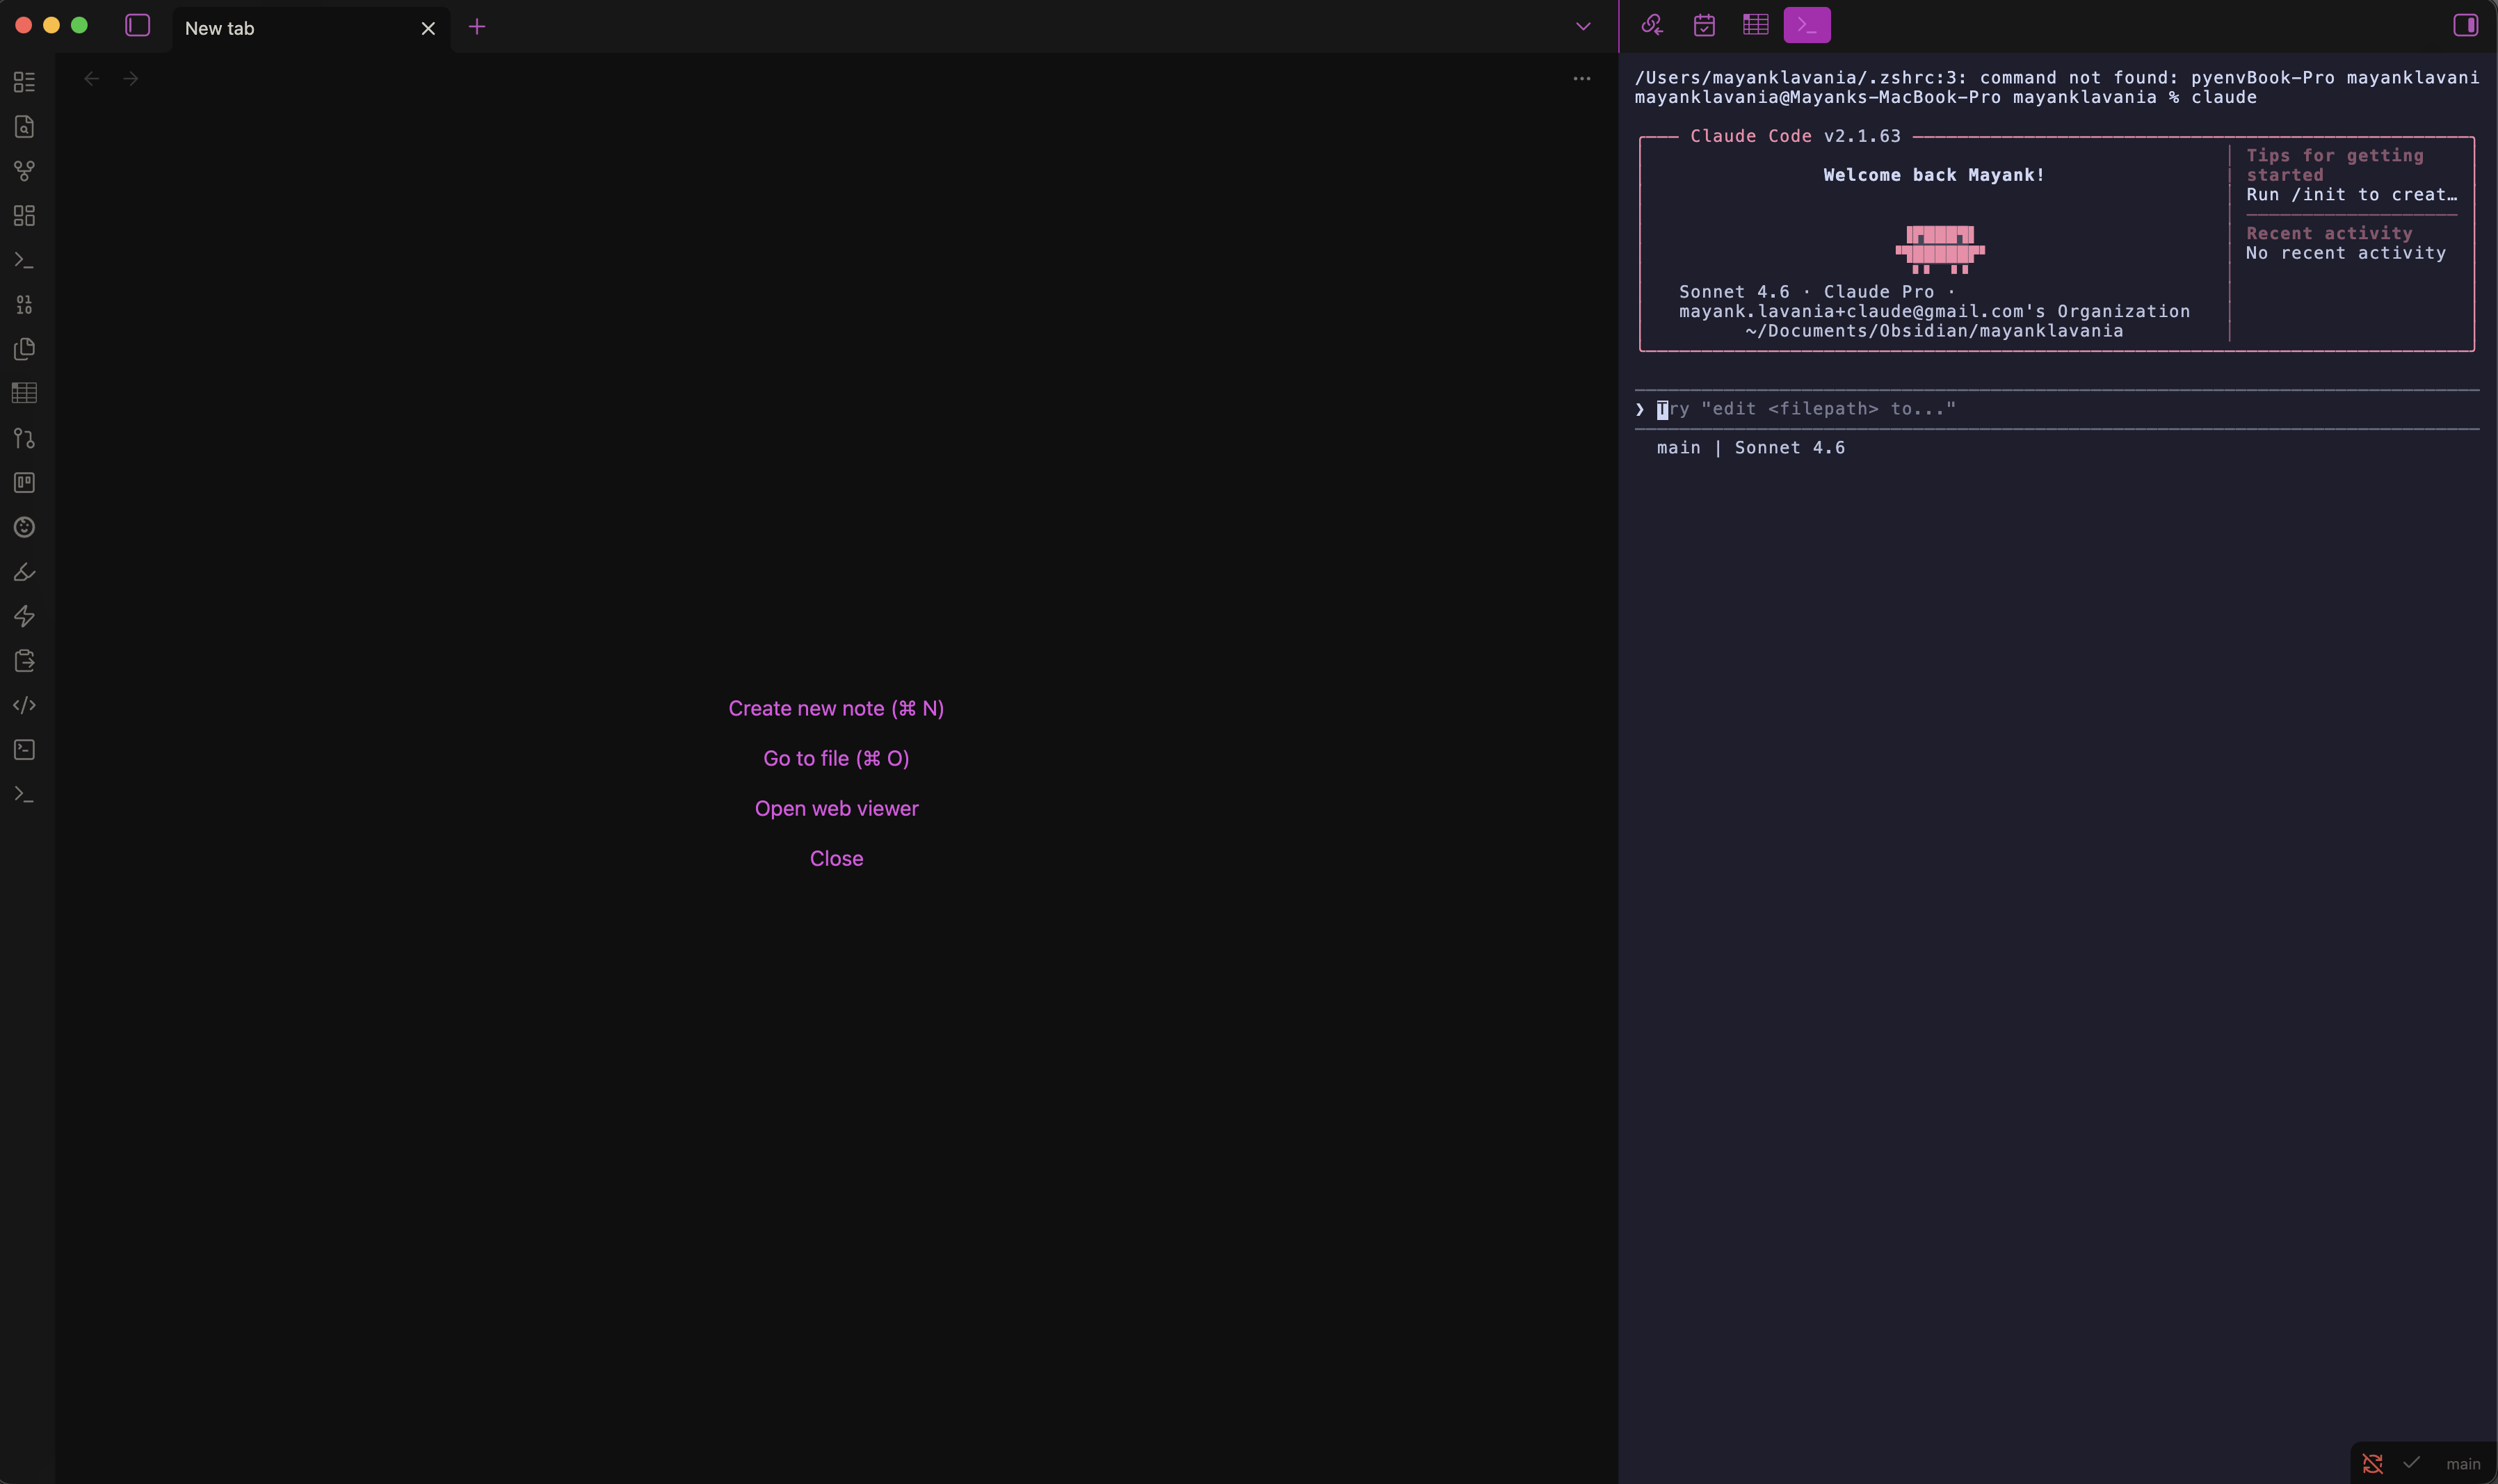
Task: Navigate forward with the right arrow
Action: pyautogui.click(x=131, y=78)
